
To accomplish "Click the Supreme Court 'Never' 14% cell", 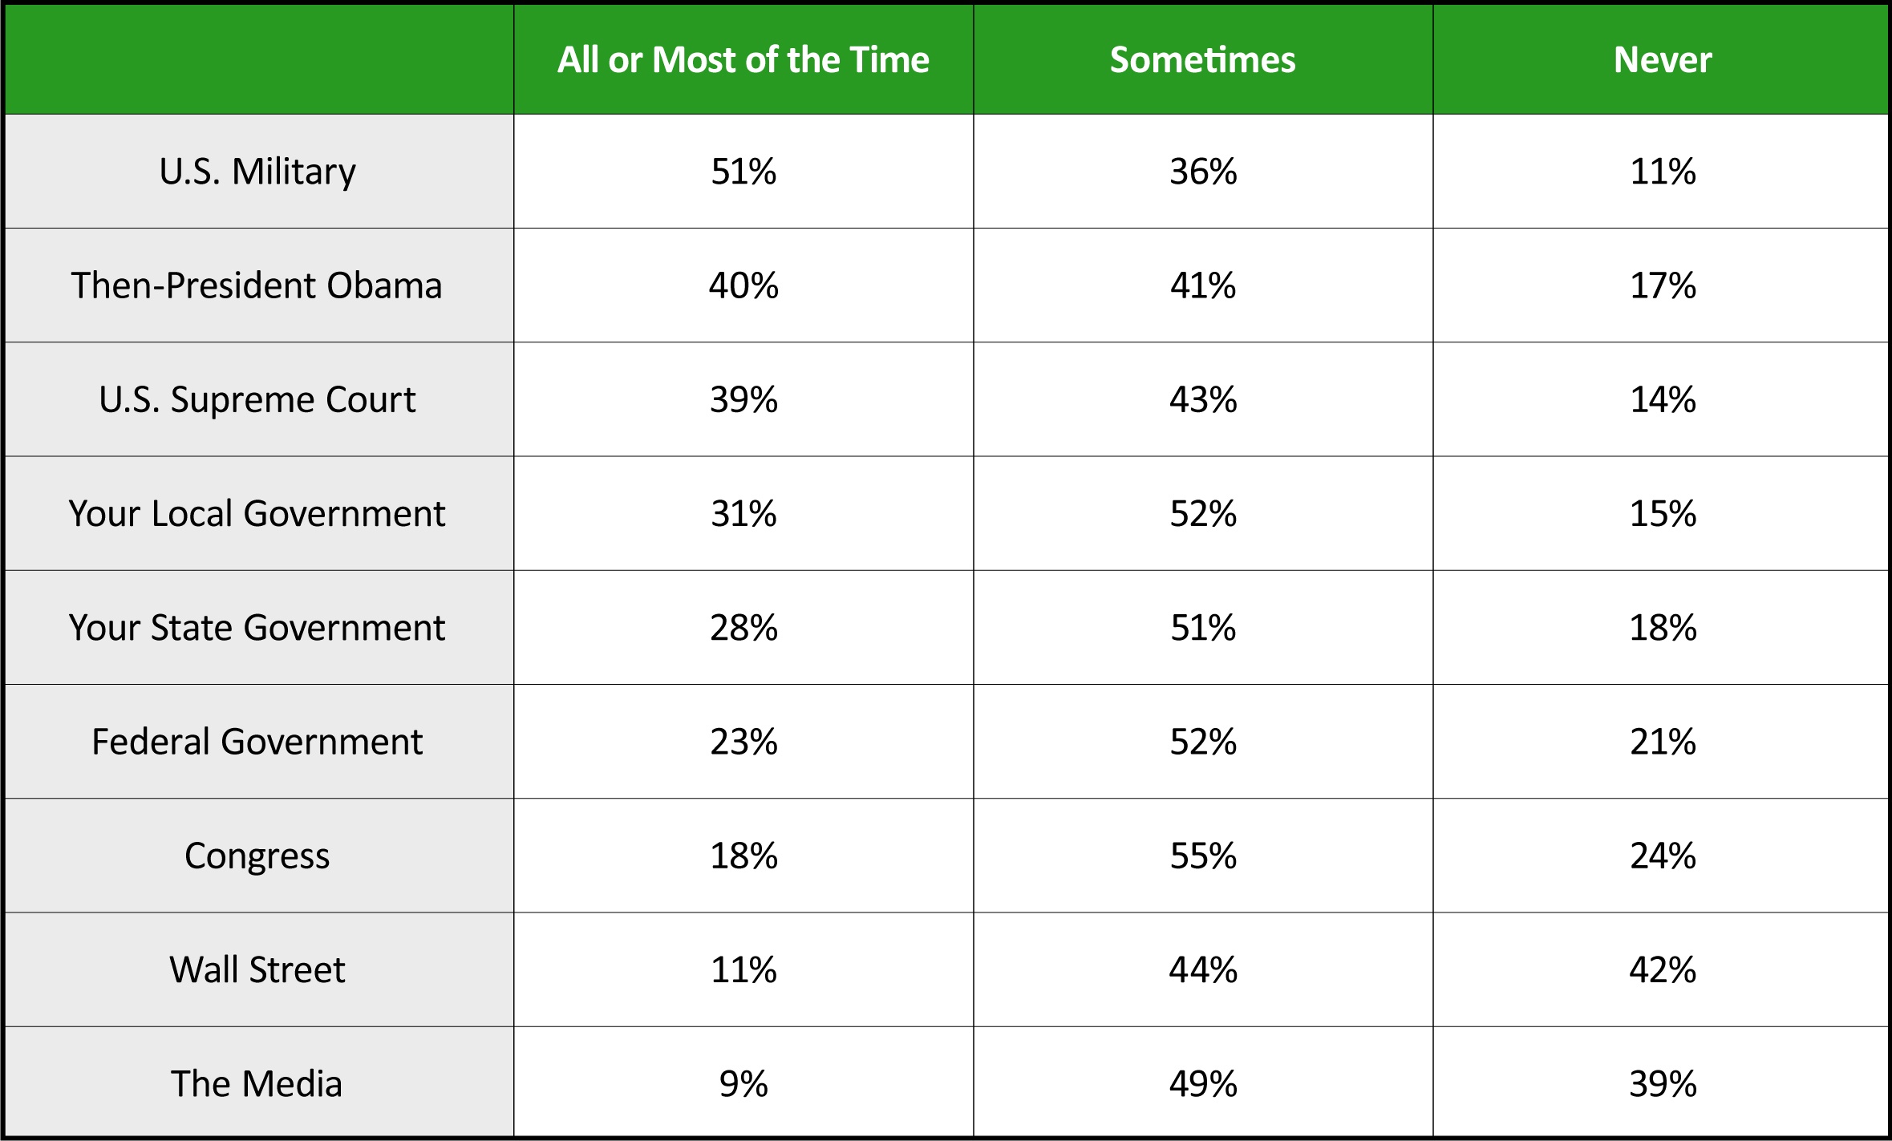I will [1662, 399].
